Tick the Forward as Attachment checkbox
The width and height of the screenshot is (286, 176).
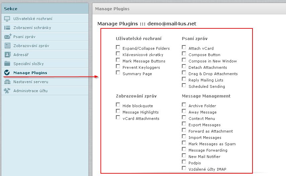184,130
